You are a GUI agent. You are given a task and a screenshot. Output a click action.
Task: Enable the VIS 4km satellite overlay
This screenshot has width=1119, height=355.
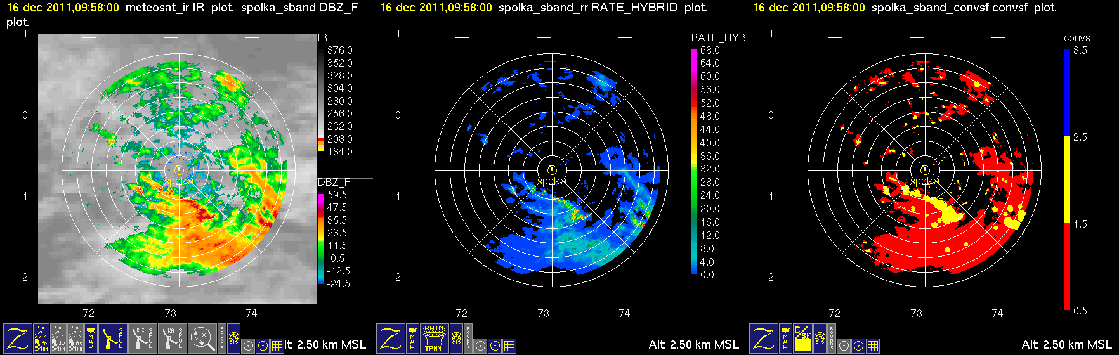pyautogui.click(x=75, y=339)
